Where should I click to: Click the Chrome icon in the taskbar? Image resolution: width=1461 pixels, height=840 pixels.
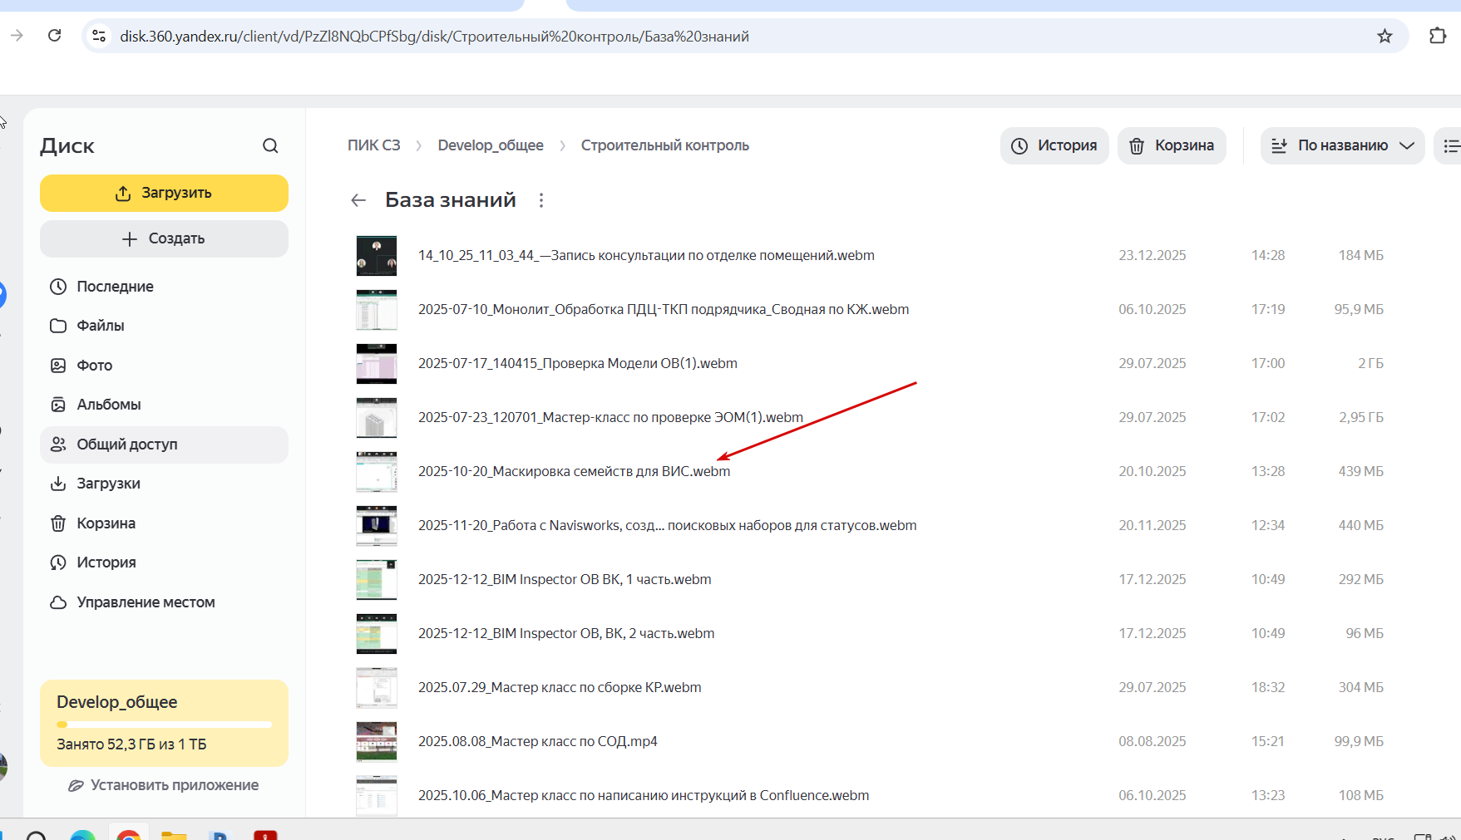128,834
